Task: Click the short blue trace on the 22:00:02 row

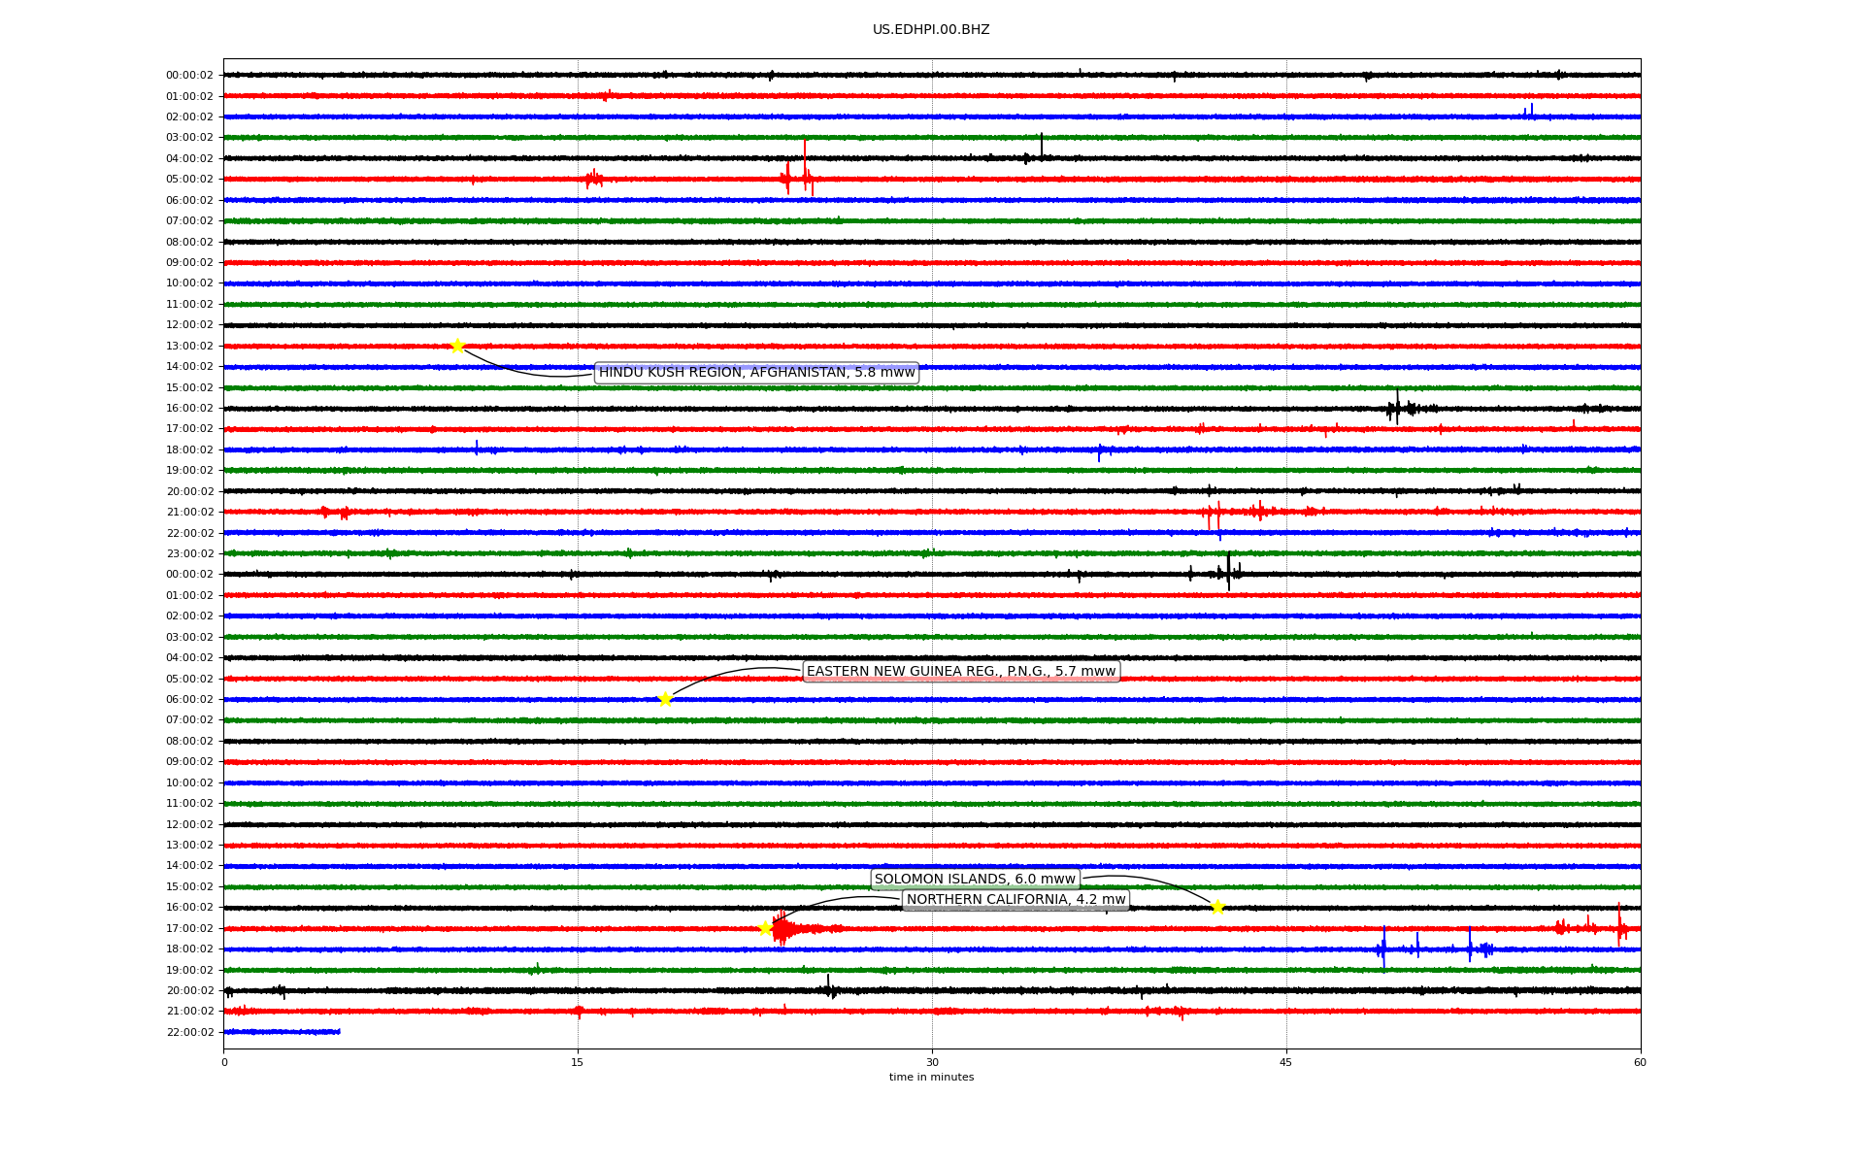Action: point(282,1032)
